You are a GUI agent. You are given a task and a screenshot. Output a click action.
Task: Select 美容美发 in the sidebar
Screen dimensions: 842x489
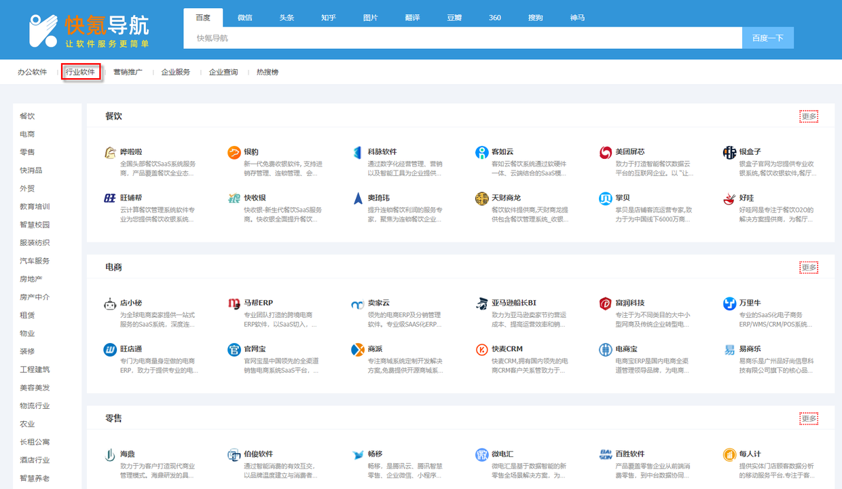coord(35,388)
